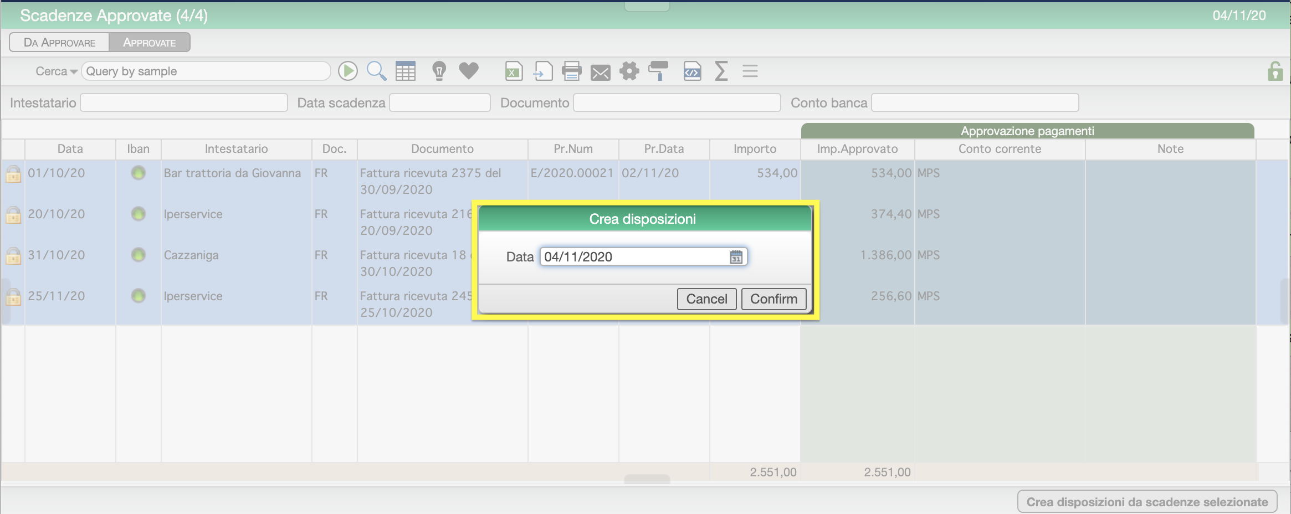Viewport: 1291px width, 514px height.
Task: Open the magnifying glass search icon
Action: (x=376, y=71)
